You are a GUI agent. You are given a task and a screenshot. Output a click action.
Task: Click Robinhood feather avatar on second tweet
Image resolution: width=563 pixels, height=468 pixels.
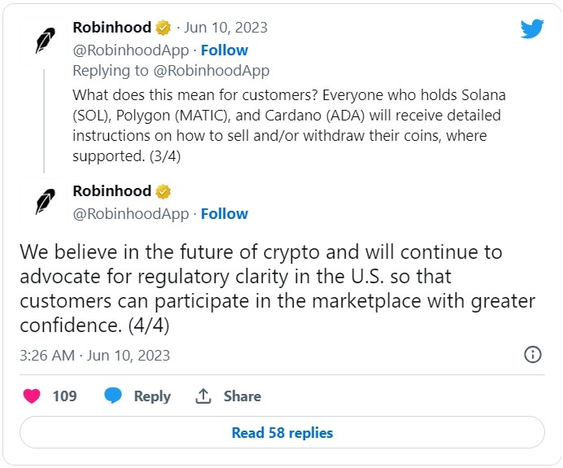(46, 202)
